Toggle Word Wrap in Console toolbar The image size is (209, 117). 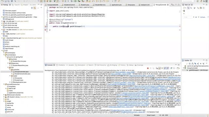(162, 68)
